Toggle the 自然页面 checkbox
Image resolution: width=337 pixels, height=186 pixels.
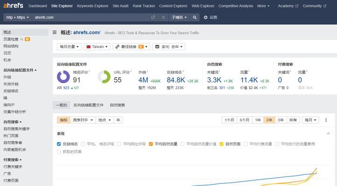pos(221,144)
